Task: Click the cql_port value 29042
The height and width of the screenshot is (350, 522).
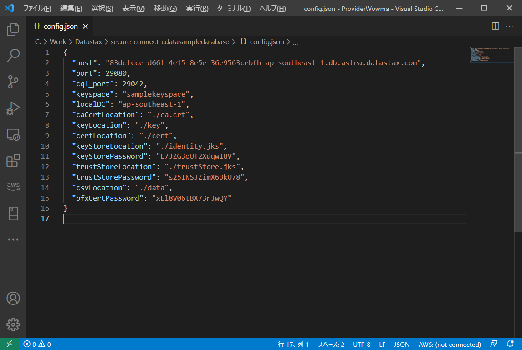Action: pyautogui.click(x=133, y=83)
